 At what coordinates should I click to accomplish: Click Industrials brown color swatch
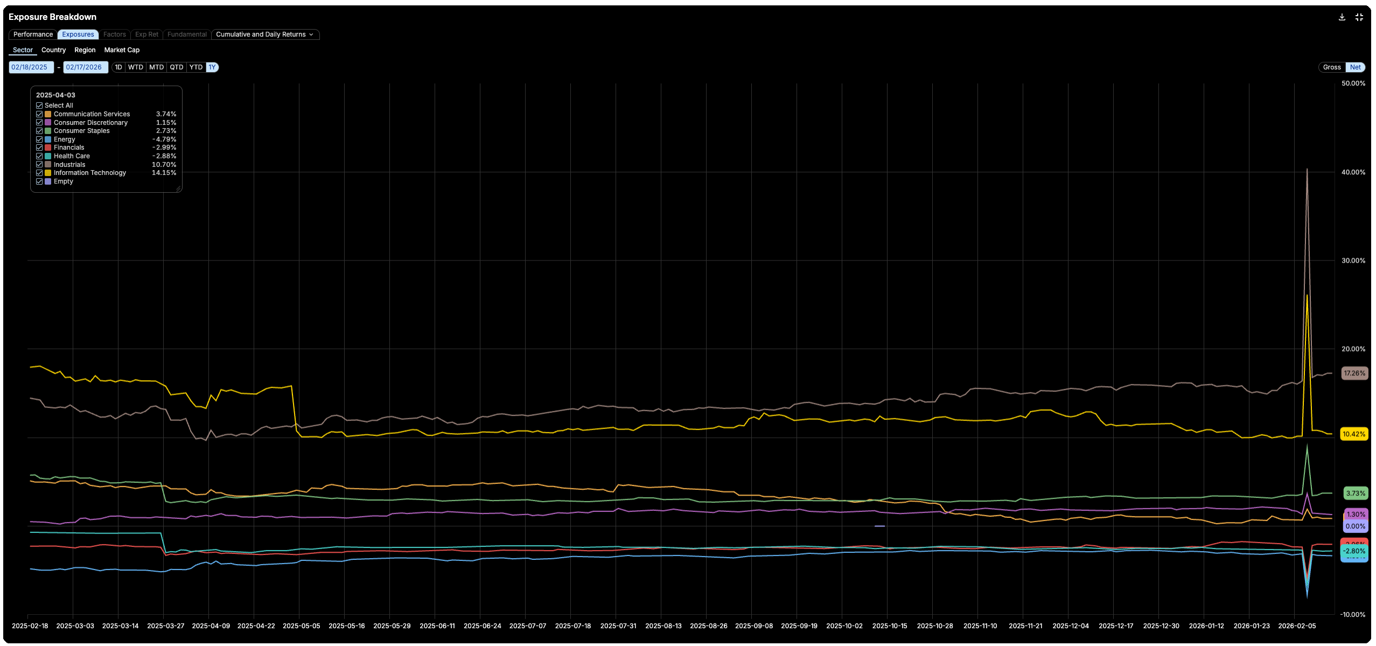[x=48, y=165]
